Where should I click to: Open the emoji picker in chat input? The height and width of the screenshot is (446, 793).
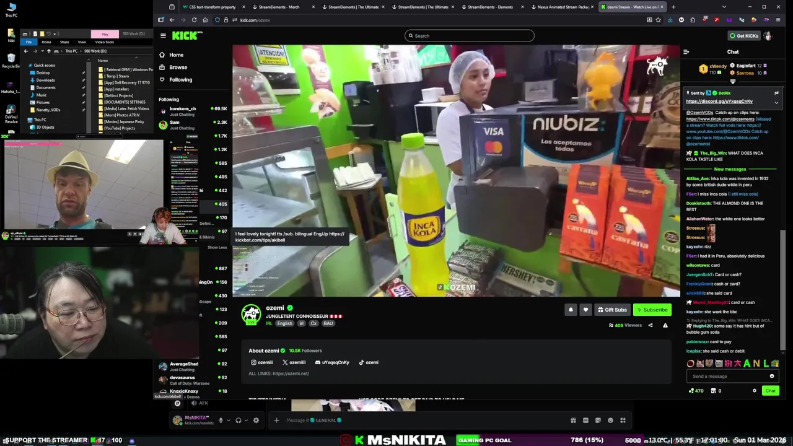(772, 376)
